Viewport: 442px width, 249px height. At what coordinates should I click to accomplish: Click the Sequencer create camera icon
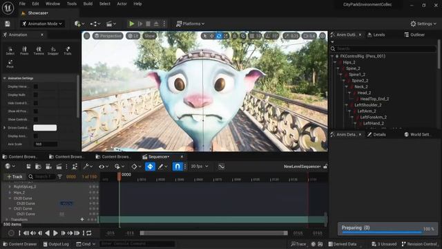point(48,167)
